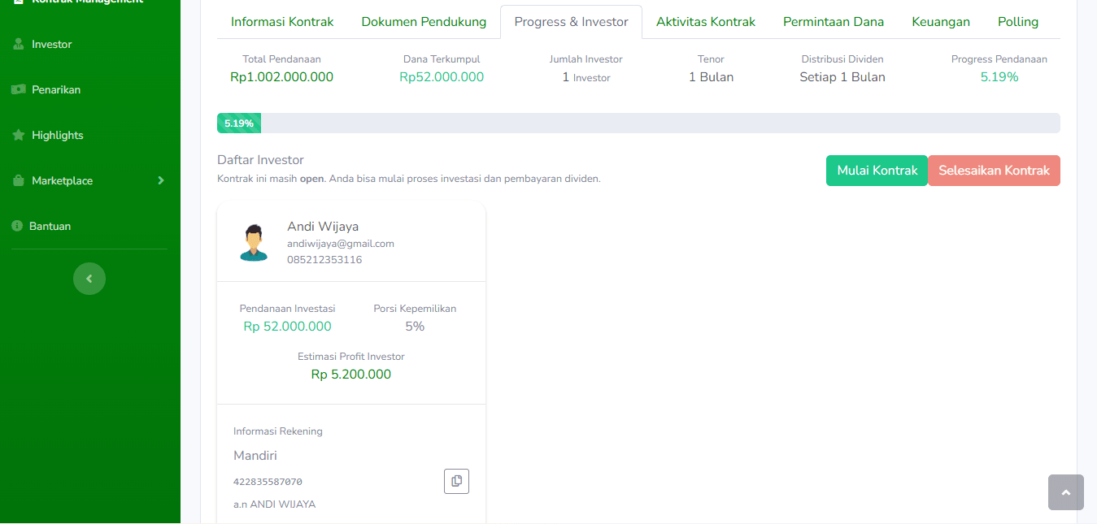Screen dimensions: 1097x524
Task: Click the scroll-to-top arrow button
Action: click(x=1065, y=492)
